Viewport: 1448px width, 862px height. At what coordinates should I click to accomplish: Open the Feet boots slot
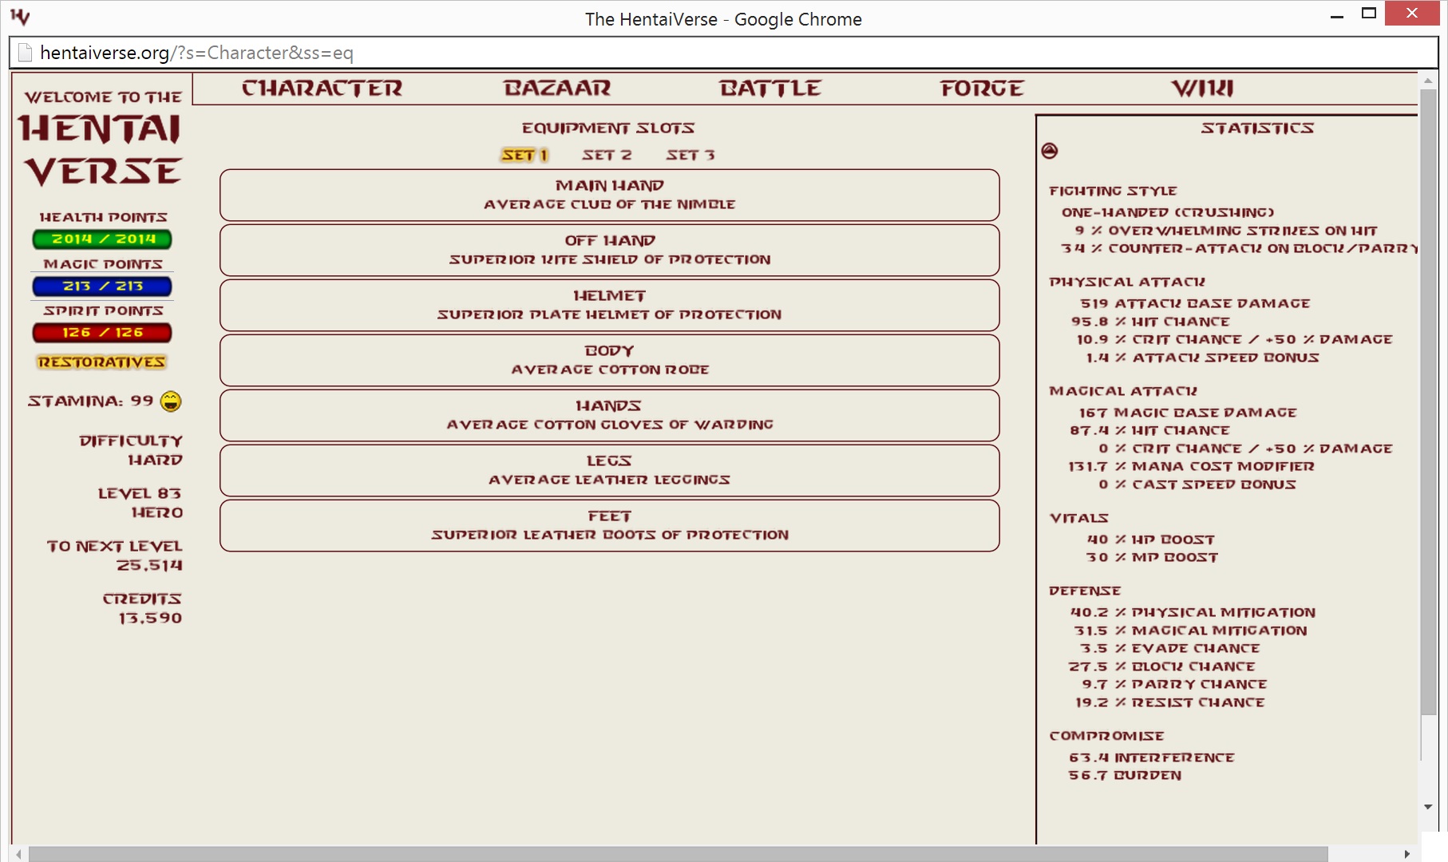click(x=610, y=525)
